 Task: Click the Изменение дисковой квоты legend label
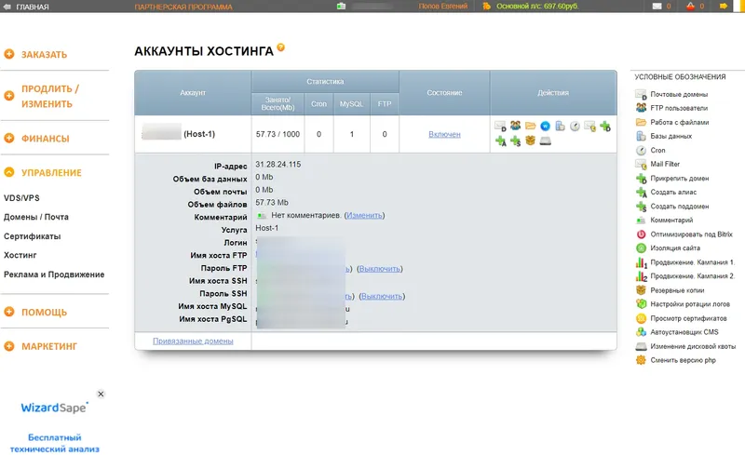tap(693, 346)
